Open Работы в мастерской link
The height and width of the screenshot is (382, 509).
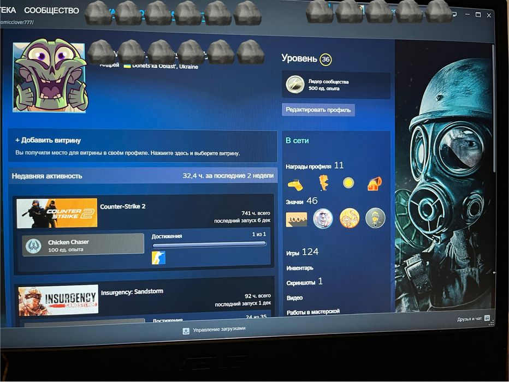click(x=313, y=312)
